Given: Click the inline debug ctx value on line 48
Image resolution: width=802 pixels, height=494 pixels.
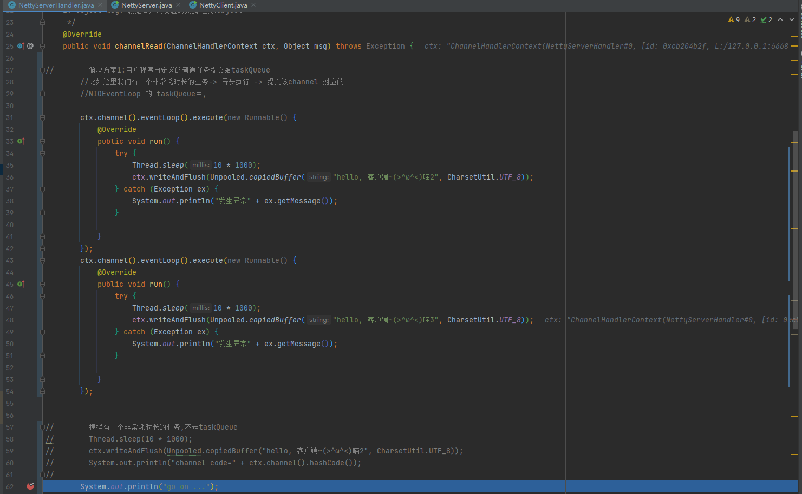Looking at the screenshot, I should pos(671,320).
